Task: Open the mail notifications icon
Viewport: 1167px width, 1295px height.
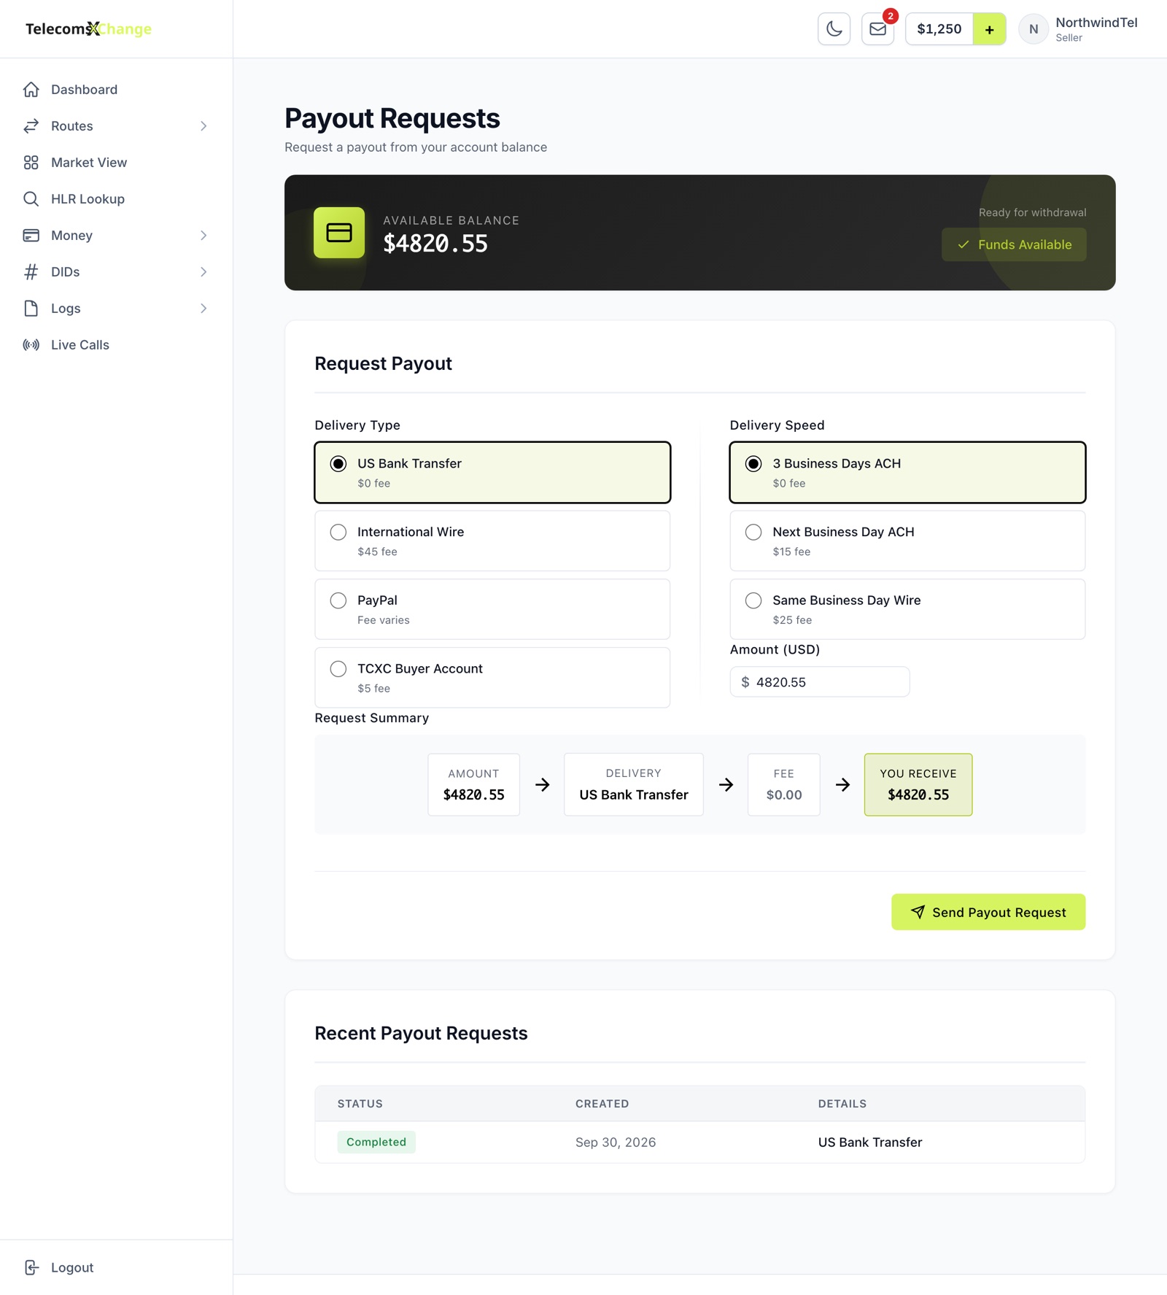Action: [x=877, y=29]
